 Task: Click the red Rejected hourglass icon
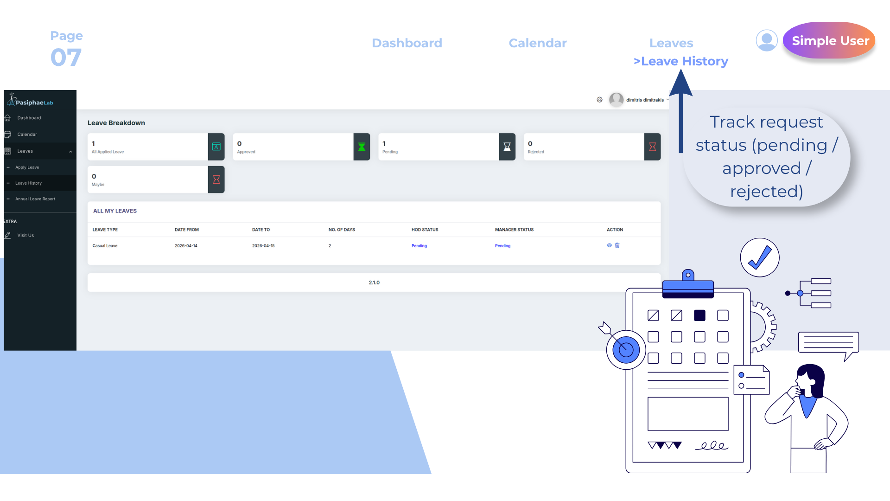[x=652, y=147]
